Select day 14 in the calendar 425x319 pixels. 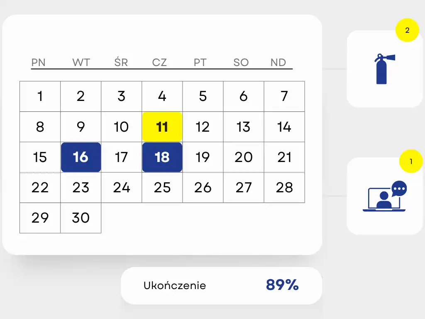tap(284, 127)
